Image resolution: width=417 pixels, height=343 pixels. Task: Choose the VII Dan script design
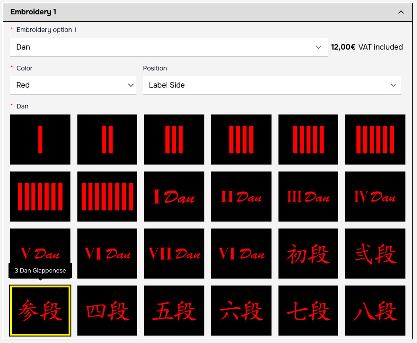(x=174, y=254)
